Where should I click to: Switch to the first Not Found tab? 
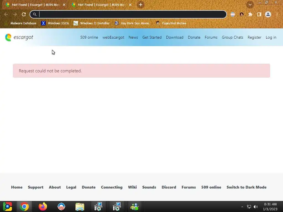coord(36,5)
